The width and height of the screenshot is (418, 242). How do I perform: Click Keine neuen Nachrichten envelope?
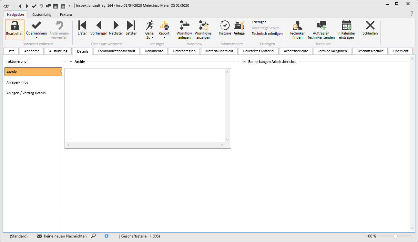39,236
